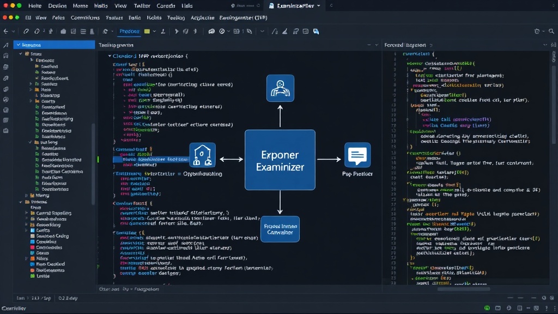Viewport: 558px width, 314px height.
Task: Click the columns icon in the toolbar
Action: [74, 31]
